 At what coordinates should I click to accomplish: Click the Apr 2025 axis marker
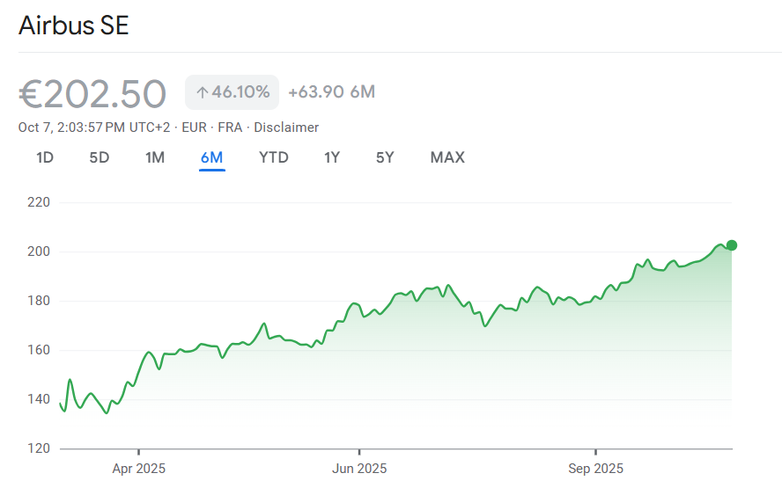point(138,469)
